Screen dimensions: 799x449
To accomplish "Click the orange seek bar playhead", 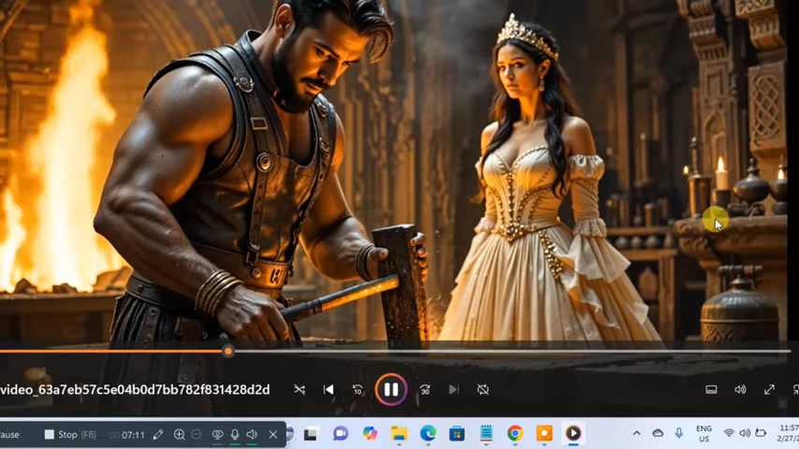I will pos(227,351).
